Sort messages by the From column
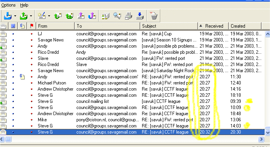Image resolution: width=270 pixels, height=147 pixels. click(x=55, y=26)
